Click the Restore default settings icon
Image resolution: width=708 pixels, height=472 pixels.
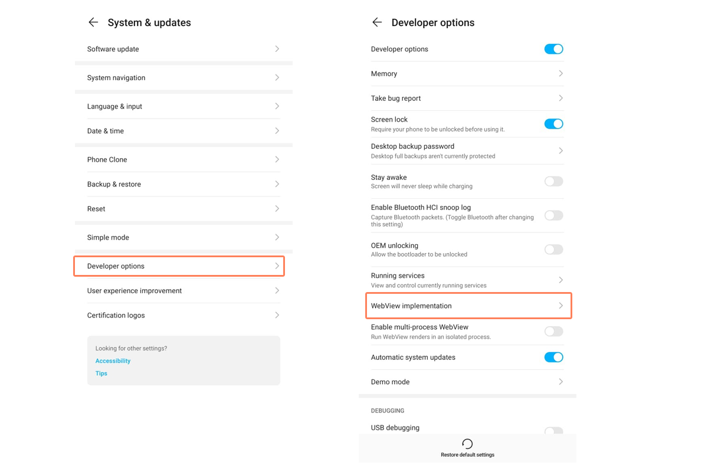click(x=467, y=444)
